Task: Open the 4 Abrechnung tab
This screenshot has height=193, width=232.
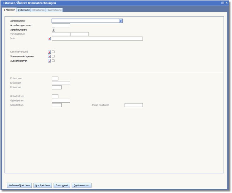Action: (x=54, y=10)
